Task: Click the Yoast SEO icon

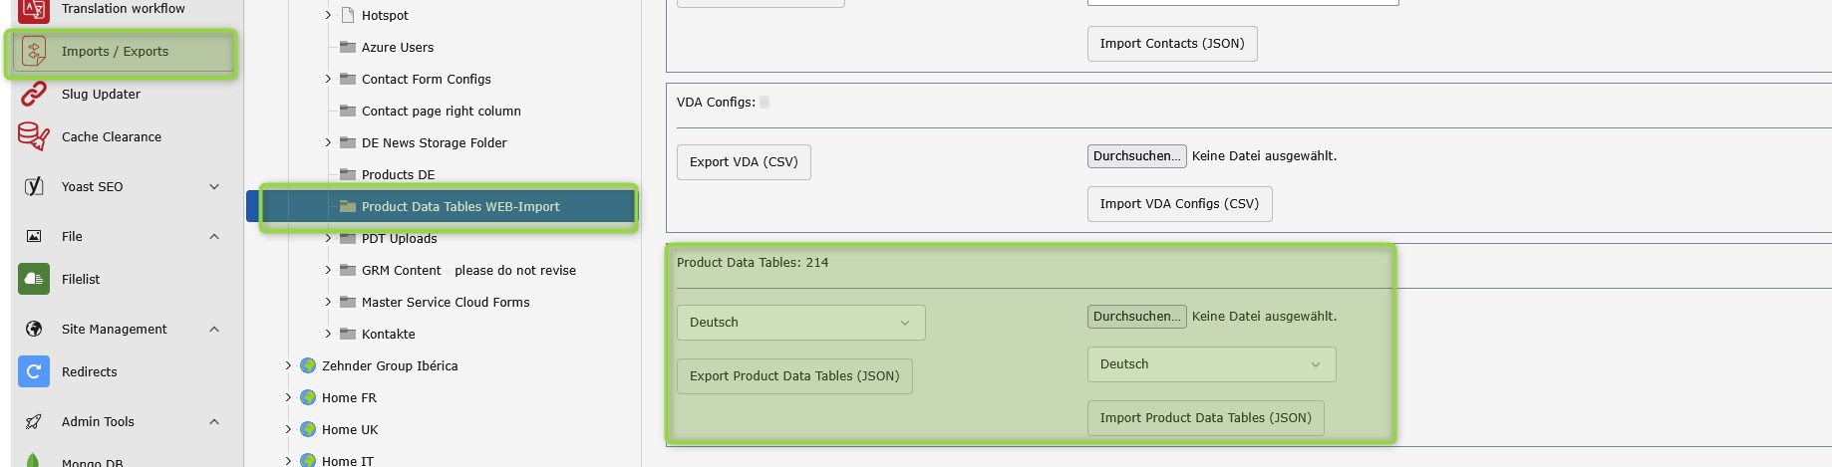Action: tap(34, 187)
